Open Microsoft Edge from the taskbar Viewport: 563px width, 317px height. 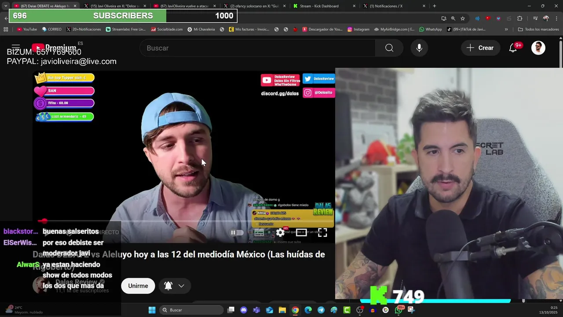tap(308, 310)
